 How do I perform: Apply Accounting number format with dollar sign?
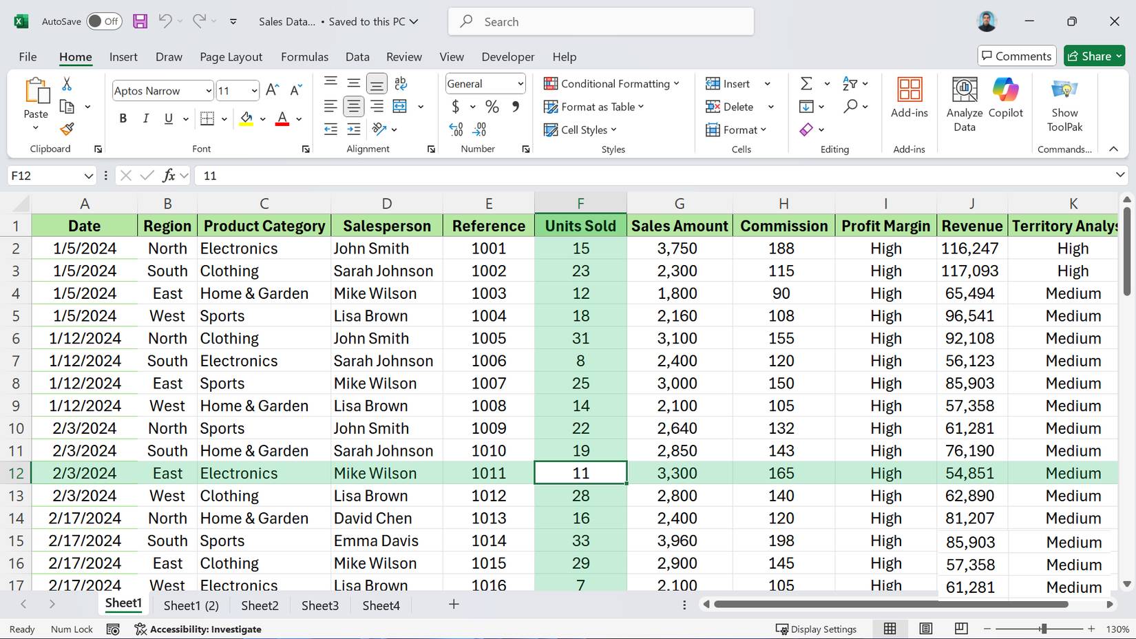coord(454,107)
